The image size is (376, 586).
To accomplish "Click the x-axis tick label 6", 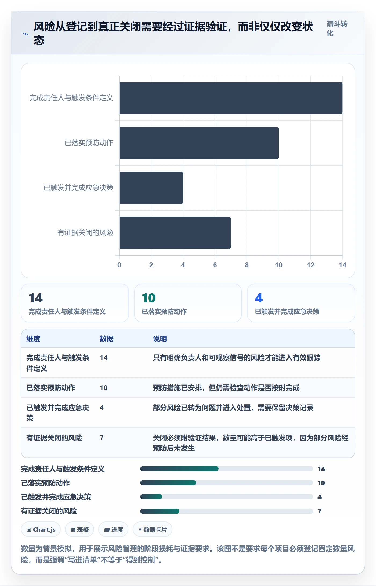I will 215,265.
